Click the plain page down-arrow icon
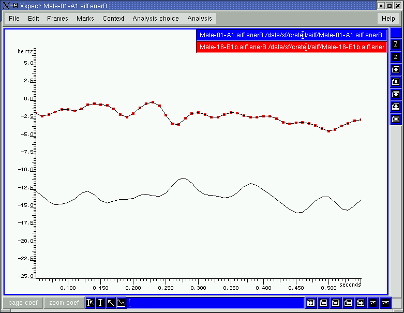This screenshot has width=404, height=313. click(x=396, y=82)
